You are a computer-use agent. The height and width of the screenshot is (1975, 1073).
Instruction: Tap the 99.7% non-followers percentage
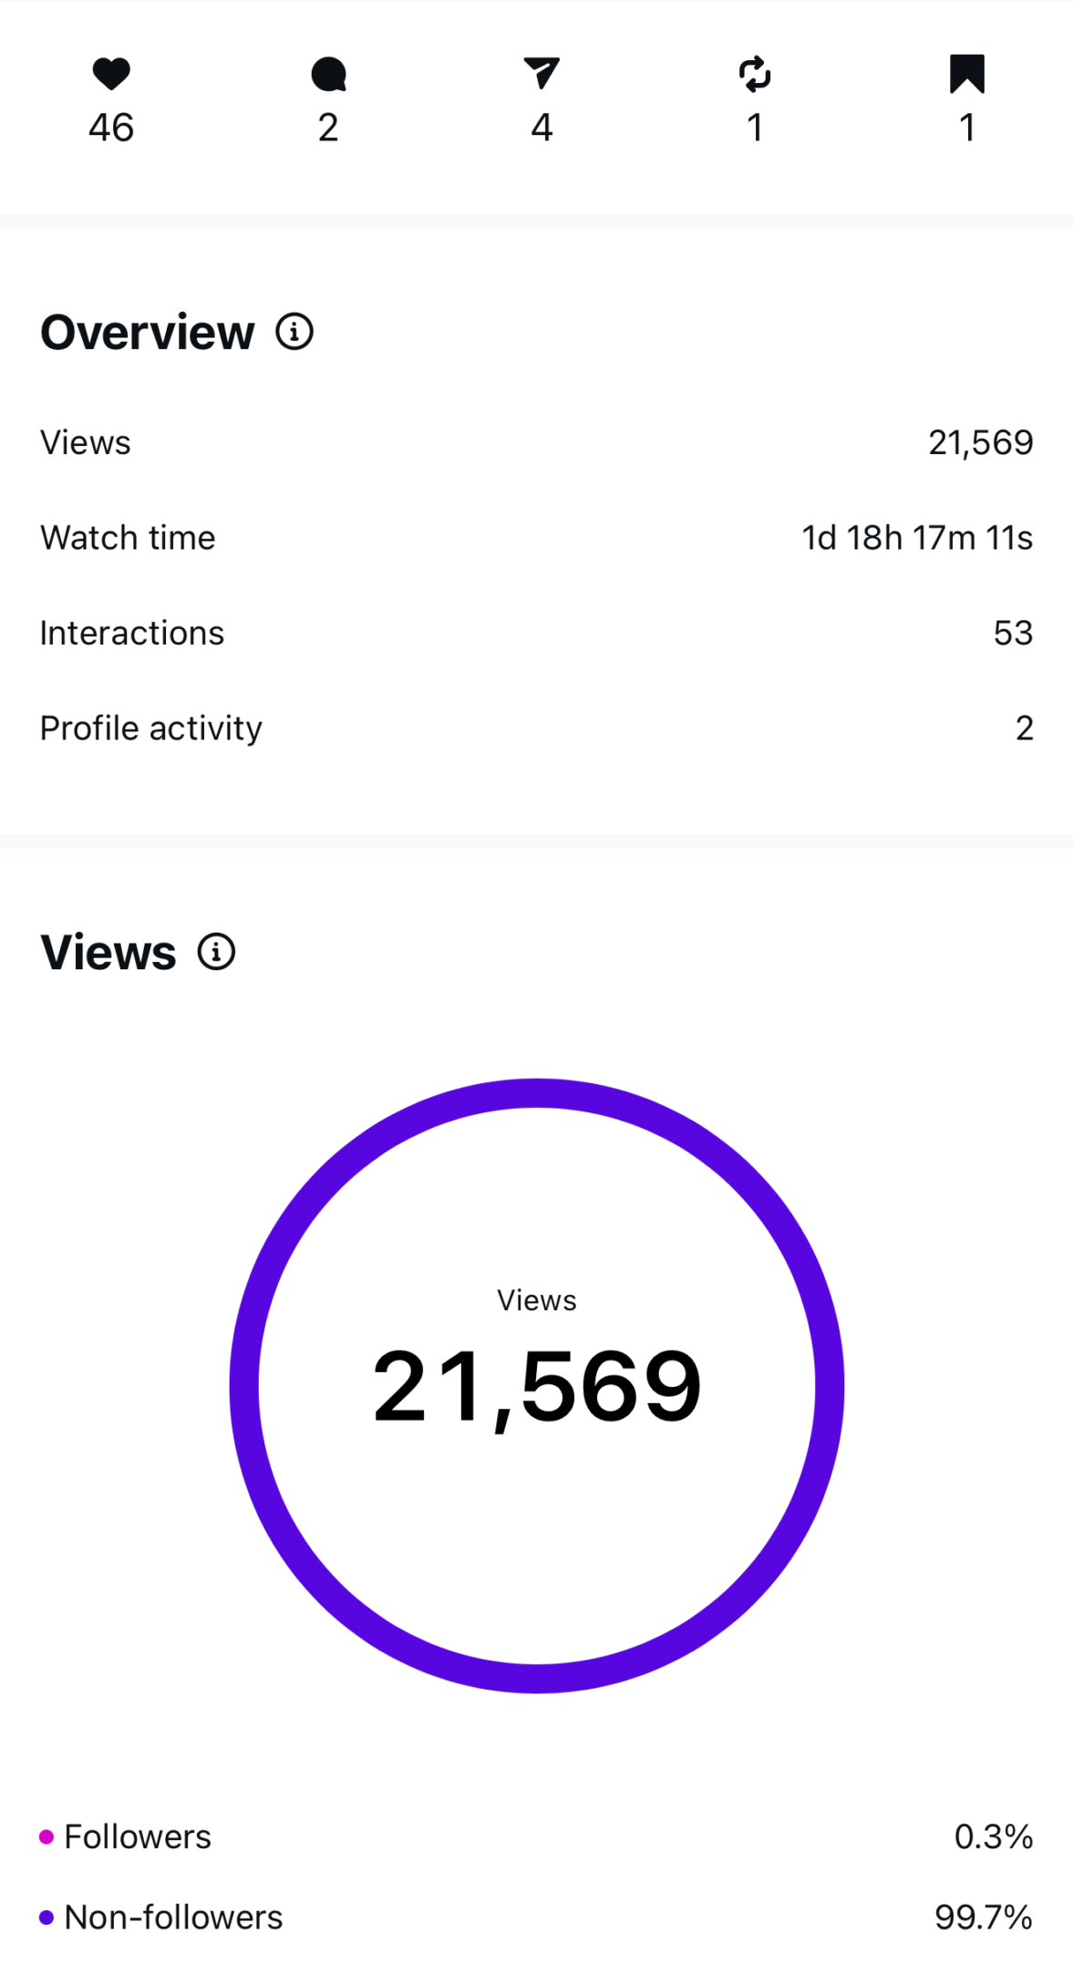click(x=983, y=1918)
